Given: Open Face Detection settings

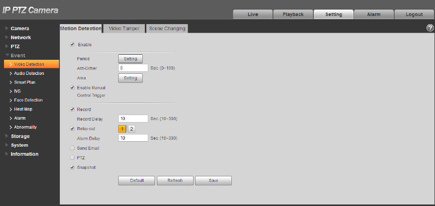Looking at the screenshot, I should 28,100.
